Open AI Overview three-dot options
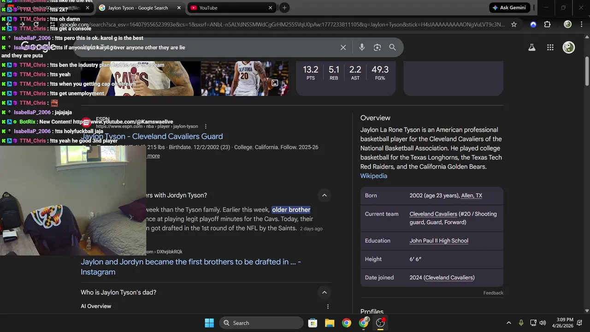 (x=328, y=307)
